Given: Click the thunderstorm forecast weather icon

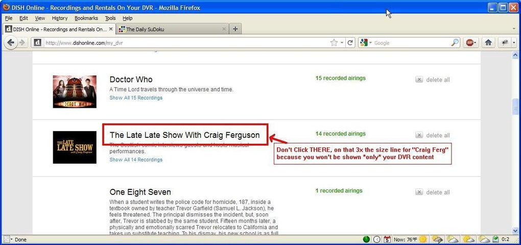Looking at the screenshot, I should click(437, 239).
